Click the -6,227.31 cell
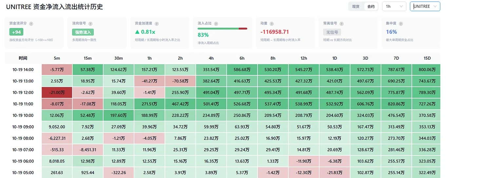 pos(57,138)
